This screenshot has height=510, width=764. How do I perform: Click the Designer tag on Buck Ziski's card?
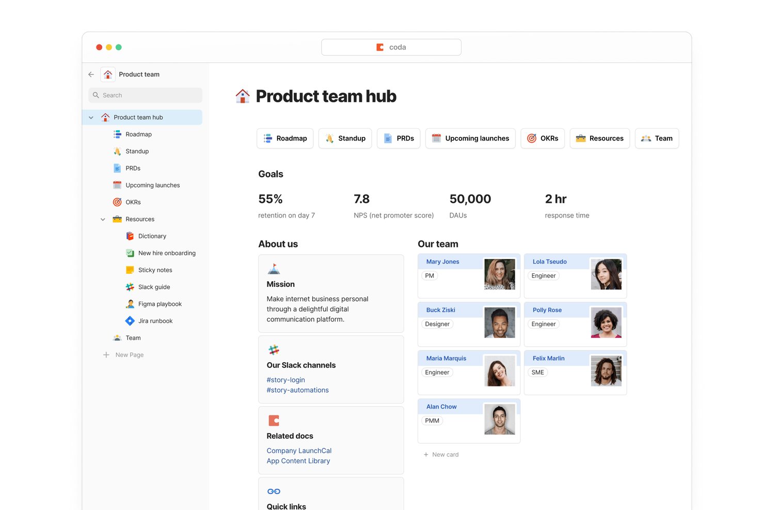point(437,324)
